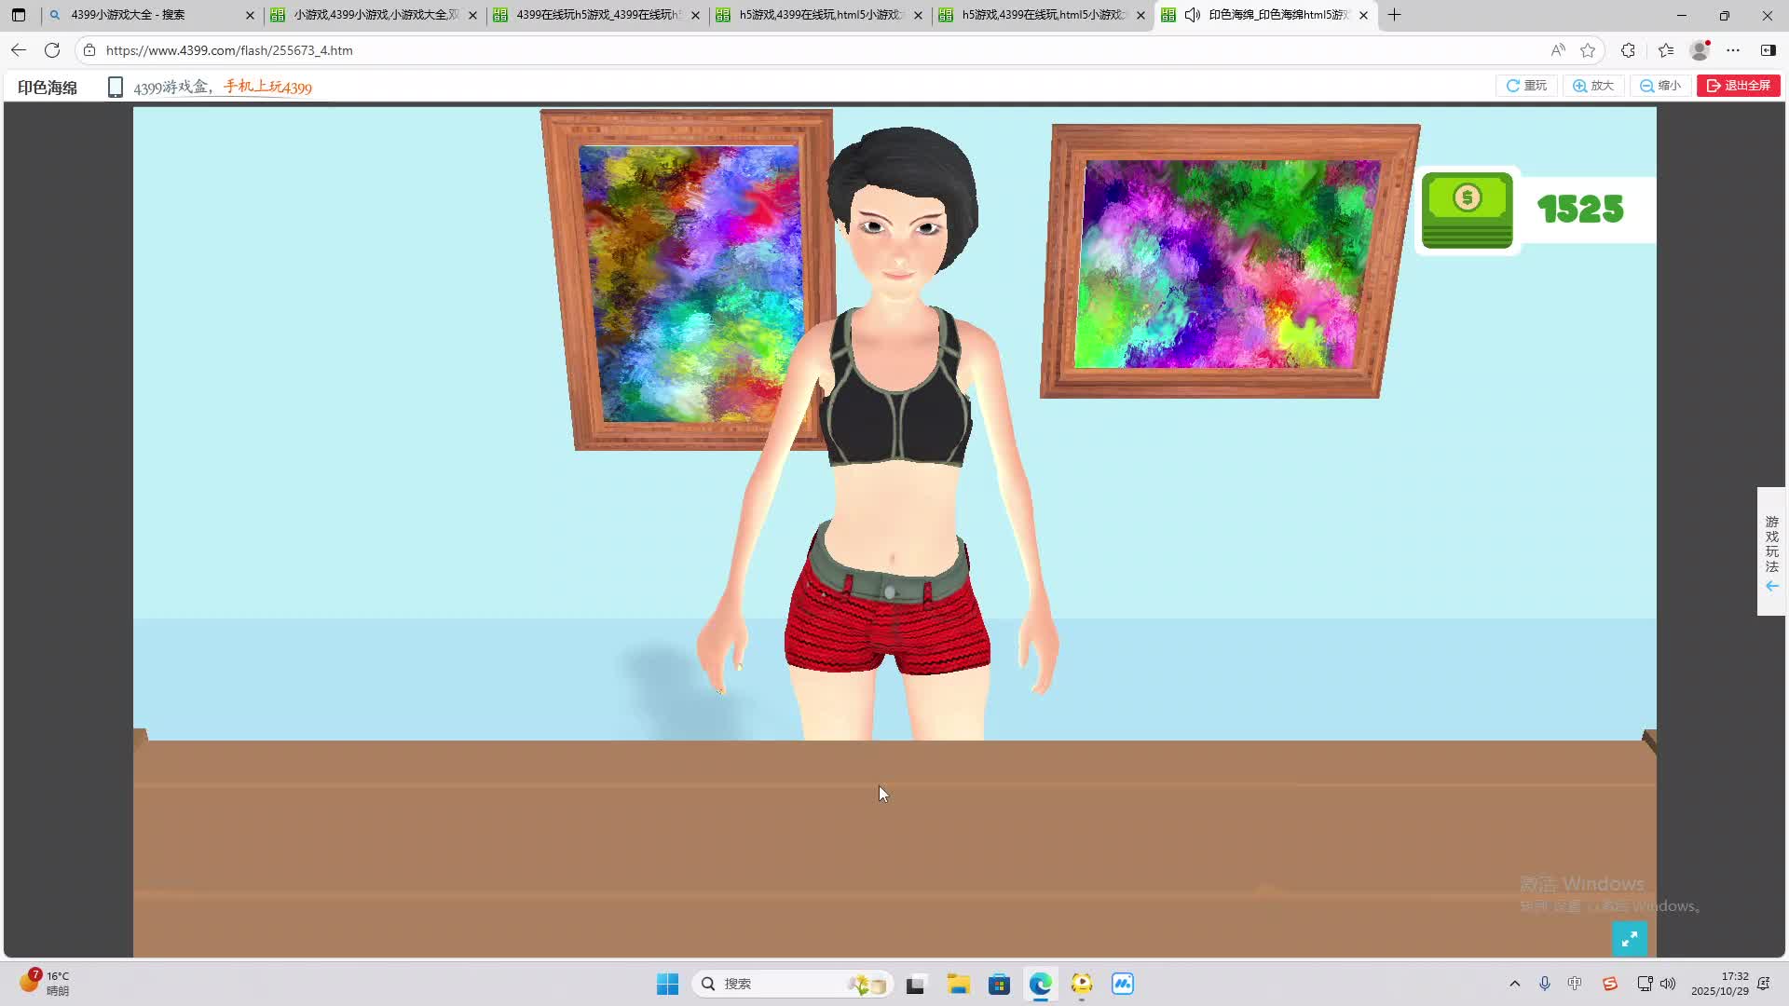Click the 重玩 replay button
This screenshot has height=1006, width=1789.
coord(1526,86)
